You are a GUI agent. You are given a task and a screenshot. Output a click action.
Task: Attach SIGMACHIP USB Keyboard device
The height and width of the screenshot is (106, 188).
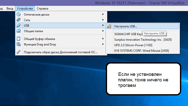point(143,34)
